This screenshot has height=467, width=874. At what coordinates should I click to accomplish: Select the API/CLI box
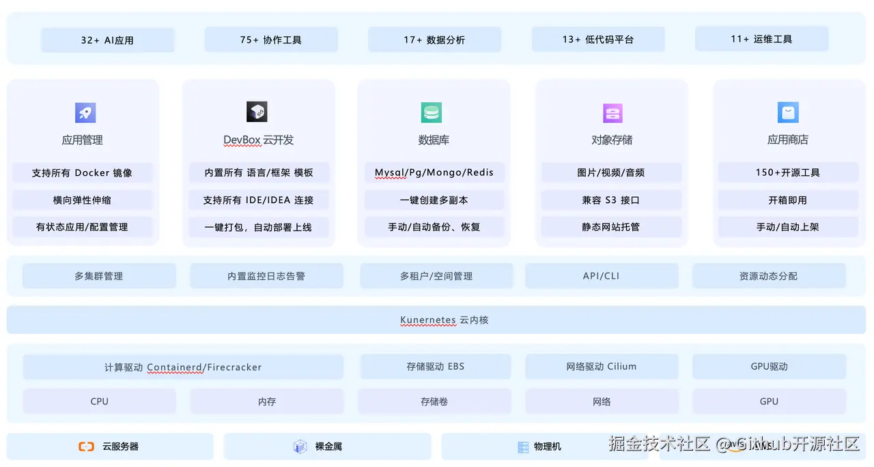(x=602, y=276)
